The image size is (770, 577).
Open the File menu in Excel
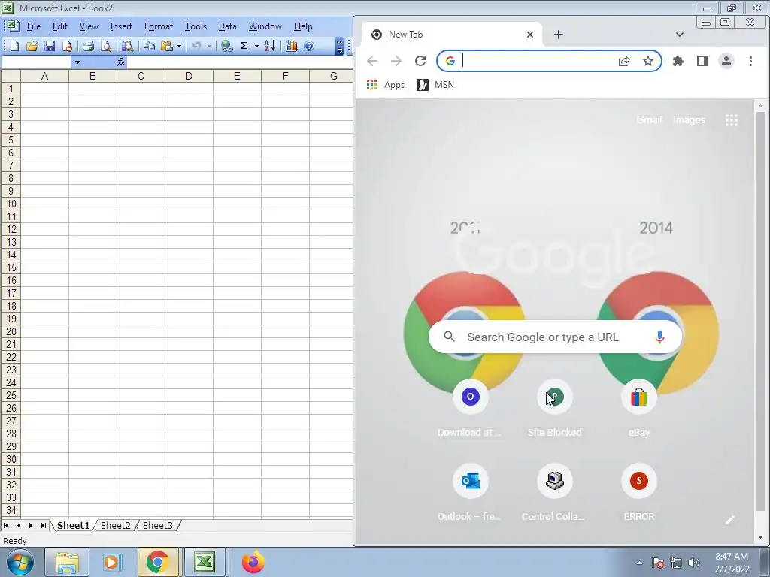[x=34, y=26]
